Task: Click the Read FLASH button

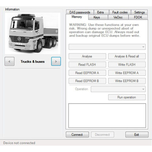Action: click(x=87, y=65)
